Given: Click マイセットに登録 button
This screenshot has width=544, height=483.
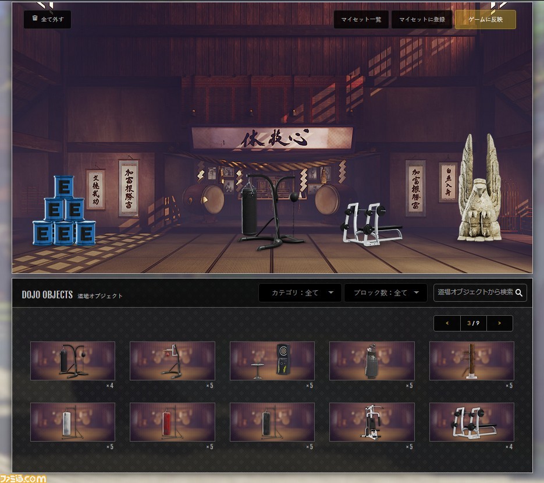Looking at the screenshot, I should click(x=422, y=19).
